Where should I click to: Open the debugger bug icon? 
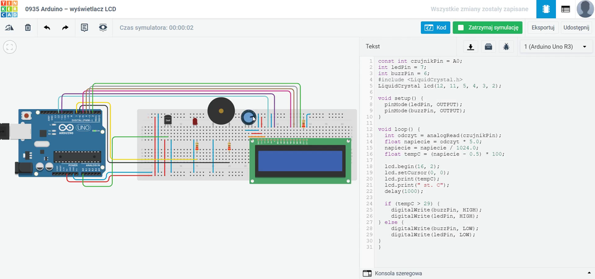click(x=506, y=46)
